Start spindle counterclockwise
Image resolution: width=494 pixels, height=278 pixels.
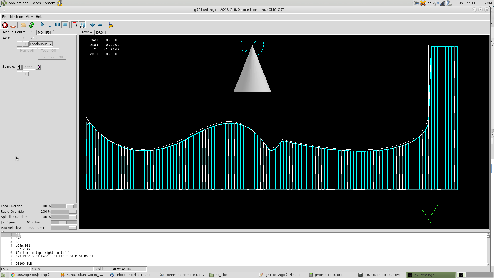[19, 67]
